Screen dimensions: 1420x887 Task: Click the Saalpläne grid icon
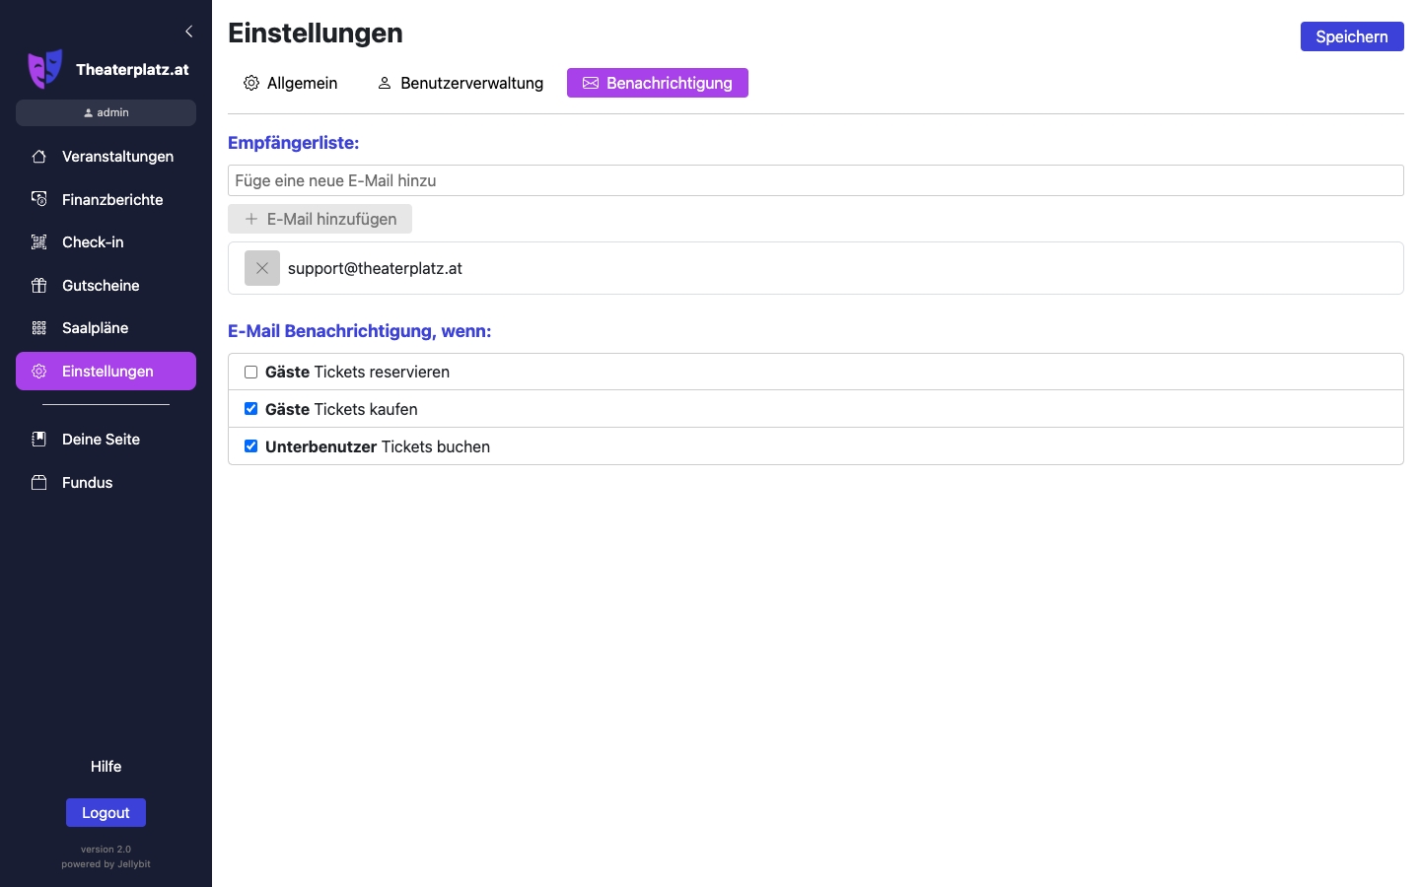(x=39, y=328)
